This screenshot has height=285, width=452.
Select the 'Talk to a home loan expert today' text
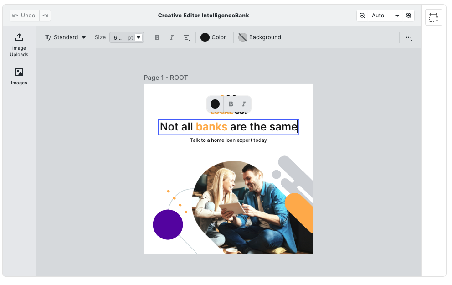click(x=229, y=140)
